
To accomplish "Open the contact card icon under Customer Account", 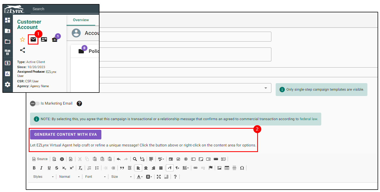I will [x=44, y=39].
